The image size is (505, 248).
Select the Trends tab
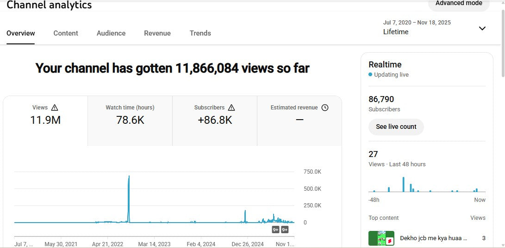pyautogui.click(x=200, y=33)
